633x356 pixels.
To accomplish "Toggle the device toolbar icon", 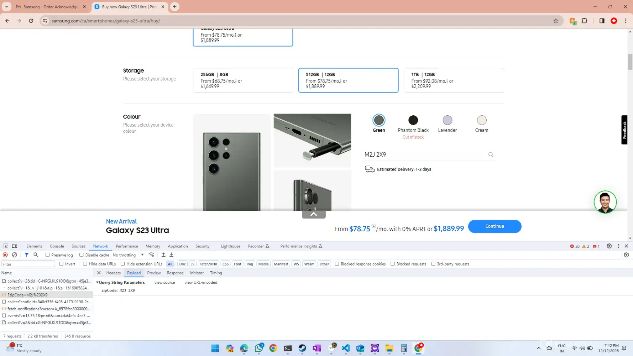I will [x=15, y=246].
